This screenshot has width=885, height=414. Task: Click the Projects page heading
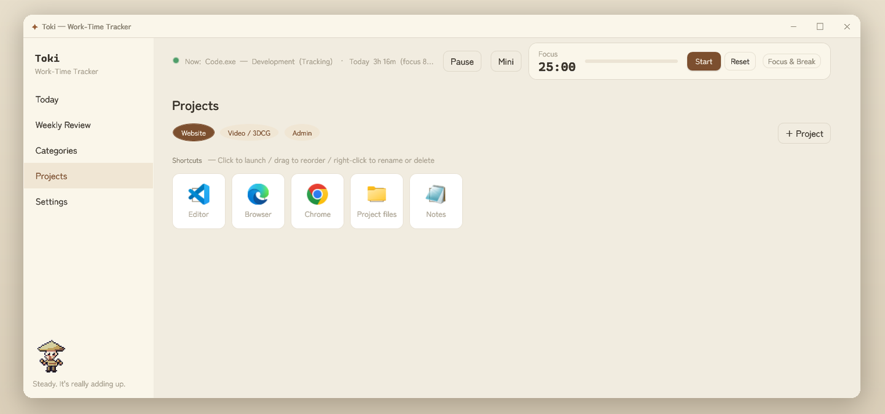[x=195, y=106]
